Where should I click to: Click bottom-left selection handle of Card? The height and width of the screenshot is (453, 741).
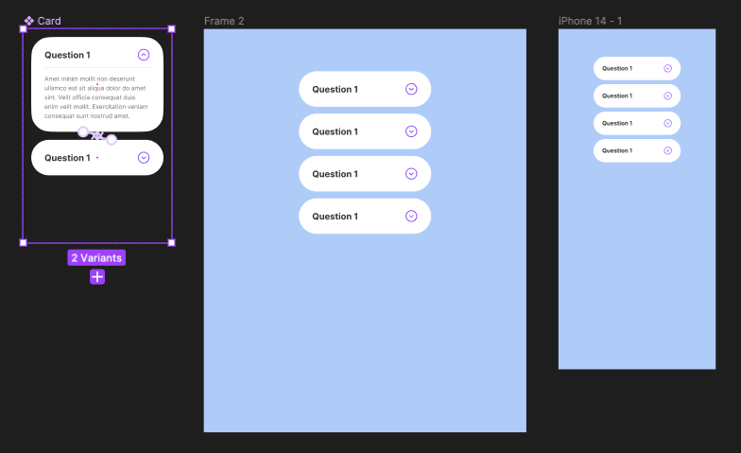[x=23, y=242]
